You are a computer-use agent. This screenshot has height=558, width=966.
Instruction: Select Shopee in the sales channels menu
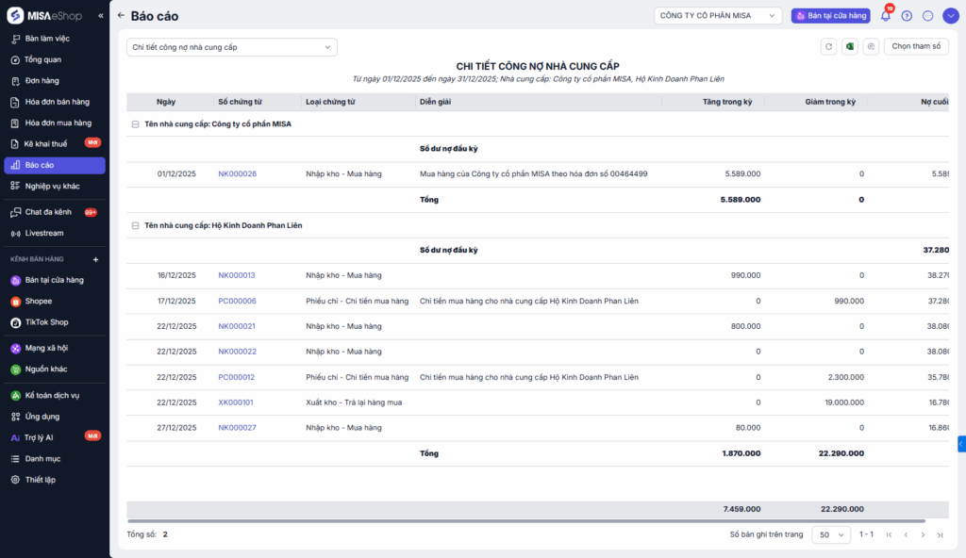coord(39,302)
